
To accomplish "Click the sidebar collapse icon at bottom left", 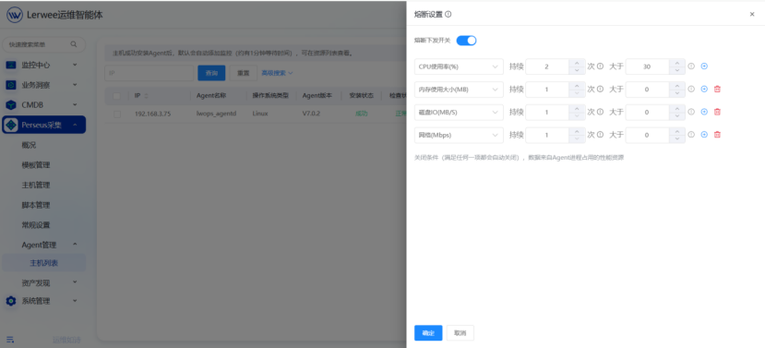I will (x=10, y=340).
